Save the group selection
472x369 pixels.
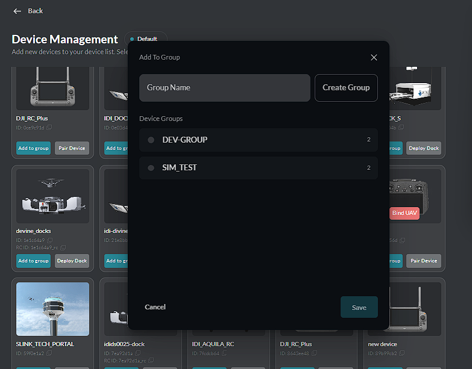click(x=359, y=307)
